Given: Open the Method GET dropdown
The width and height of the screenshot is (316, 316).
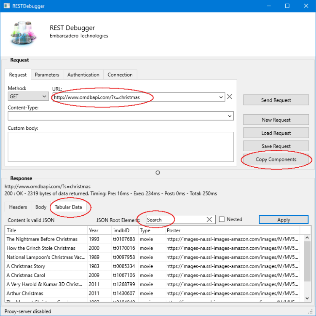Looking at the screenshot, I should point(28,96).
